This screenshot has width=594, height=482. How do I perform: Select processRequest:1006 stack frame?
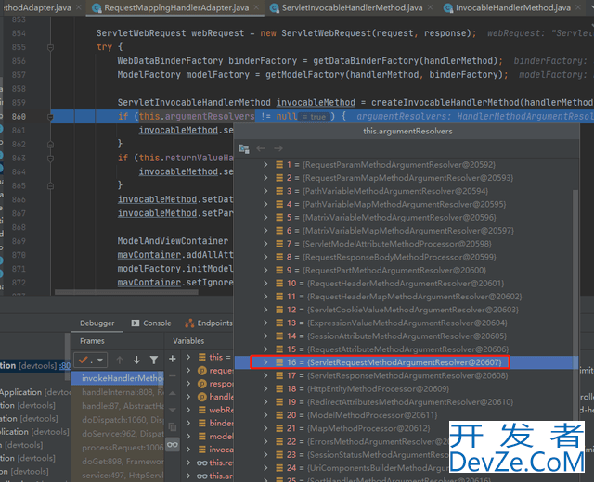click(118, 448)
